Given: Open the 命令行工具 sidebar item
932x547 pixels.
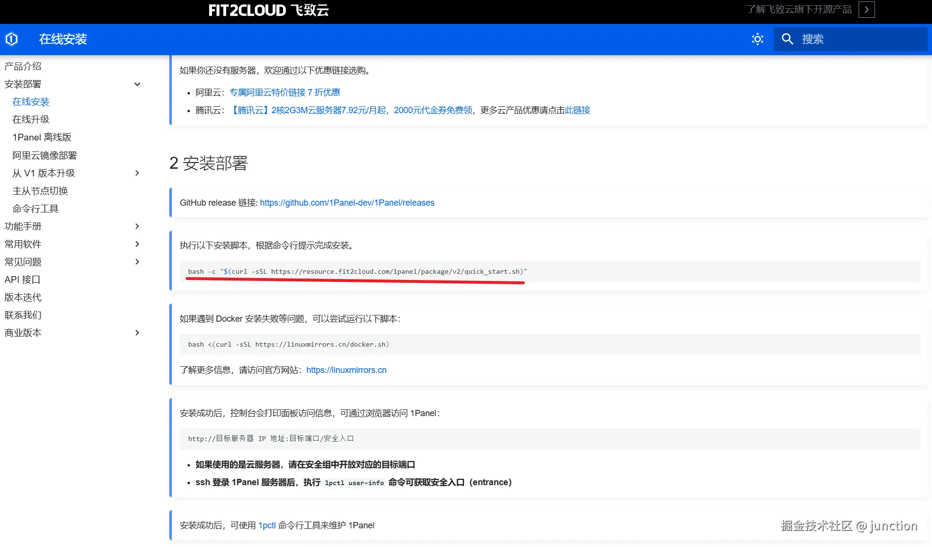Looking at the screenshot, I should 35,209.
